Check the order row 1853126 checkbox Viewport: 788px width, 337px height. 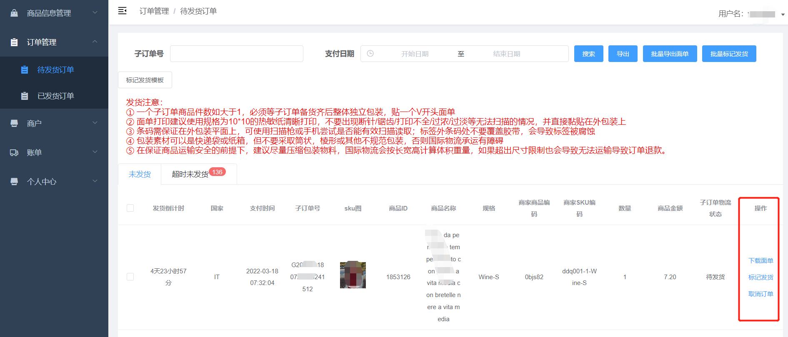[x=130, y=277]
